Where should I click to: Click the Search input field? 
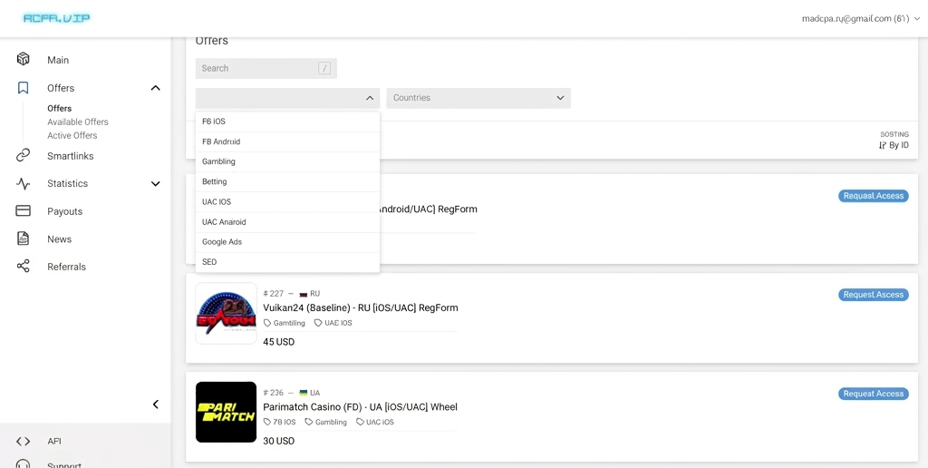coord(266,68)
